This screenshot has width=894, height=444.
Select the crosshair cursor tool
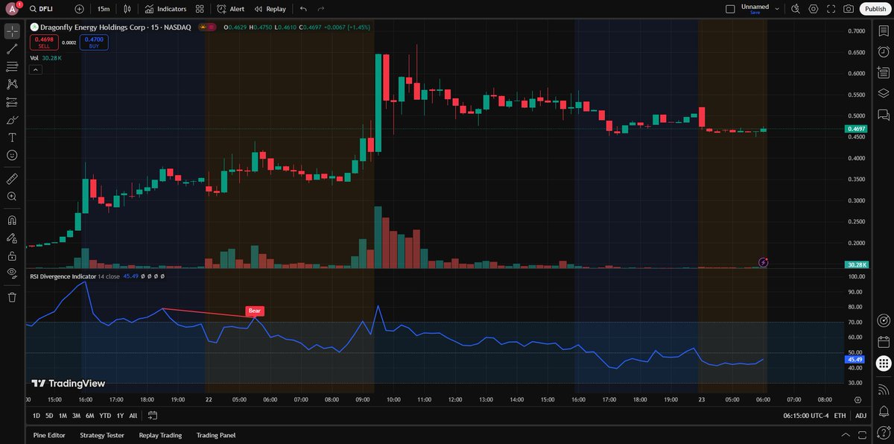pos(12,31)
